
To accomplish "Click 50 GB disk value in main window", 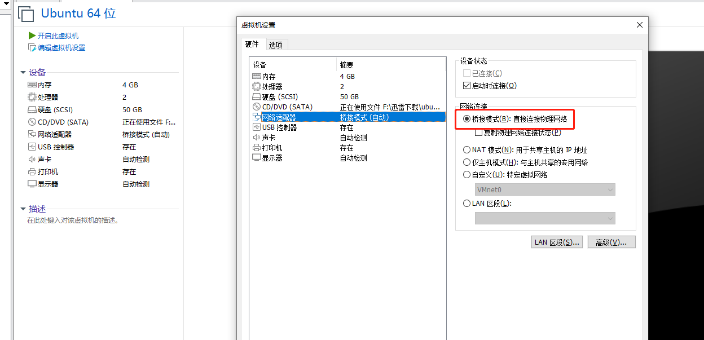I will tap(132, 109).
